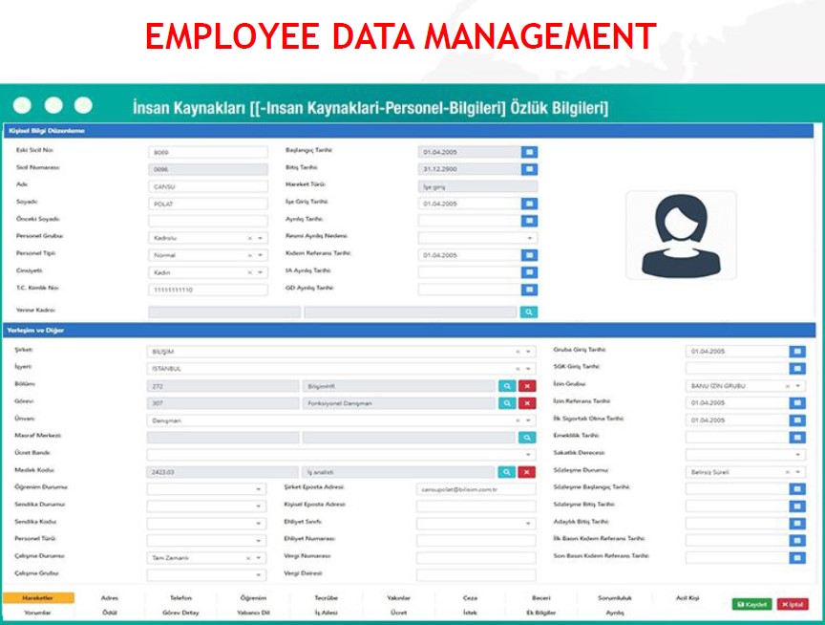The height and width of the screenshot is (625, 825).
Task: Expand the Personel Grubu dropdown
Action: pos(260,239)
